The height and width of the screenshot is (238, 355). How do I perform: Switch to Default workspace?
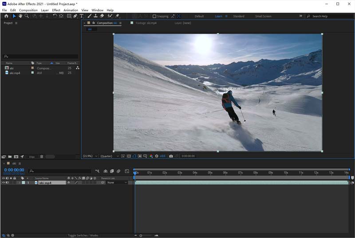tap(199, 16)
